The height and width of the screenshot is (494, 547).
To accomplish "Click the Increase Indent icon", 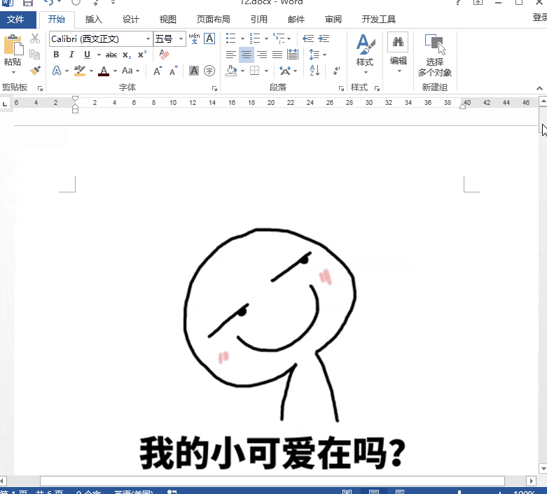I will tap(324, 38).
